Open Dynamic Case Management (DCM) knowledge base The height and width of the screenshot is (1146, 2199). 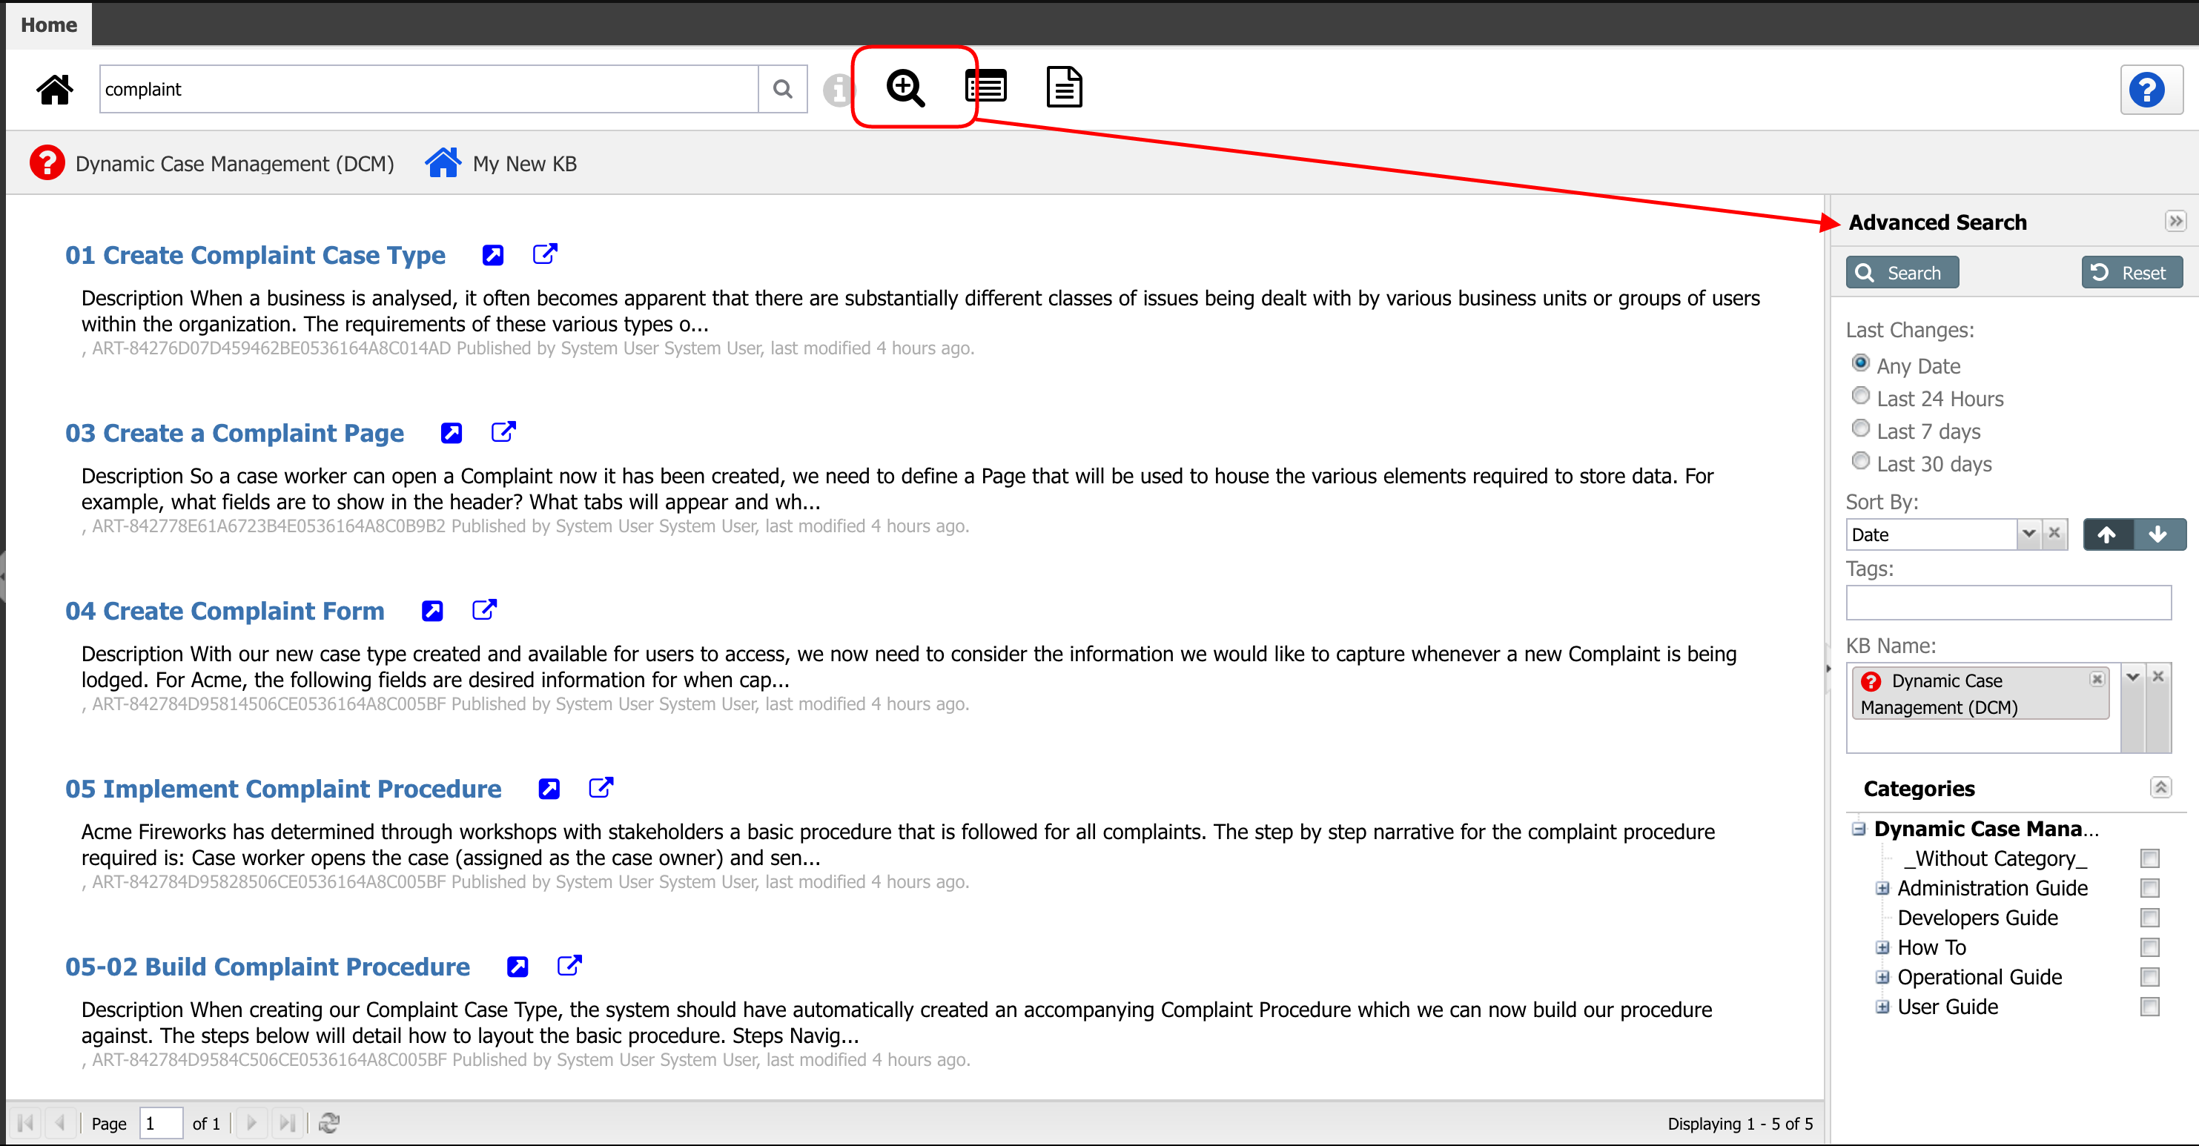(x=212, y=163)
